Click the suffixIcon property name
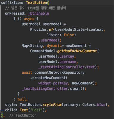The width and height of the screenshot is (114, 119). click(x=11, y=3)
